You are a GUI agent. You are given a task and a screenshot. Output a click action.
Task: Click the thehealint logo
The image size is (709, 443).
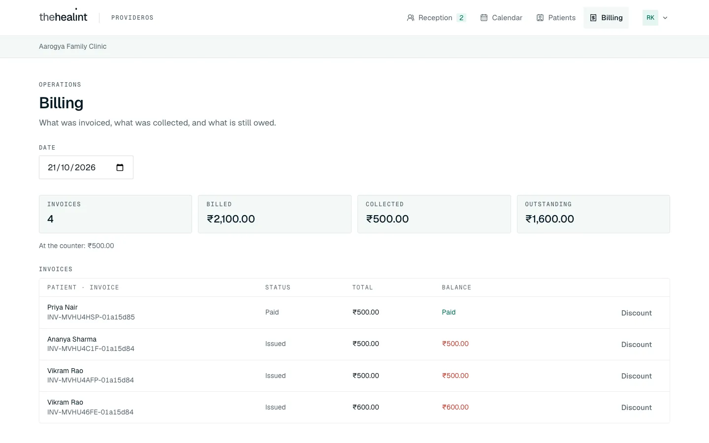pyautogui.click(x=63, y=17)
